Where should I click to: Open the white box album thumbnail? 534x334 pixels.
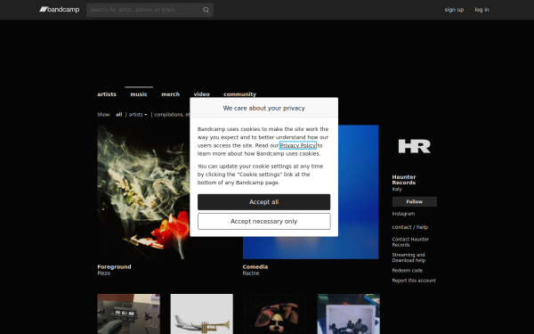(x=349, y=314)
